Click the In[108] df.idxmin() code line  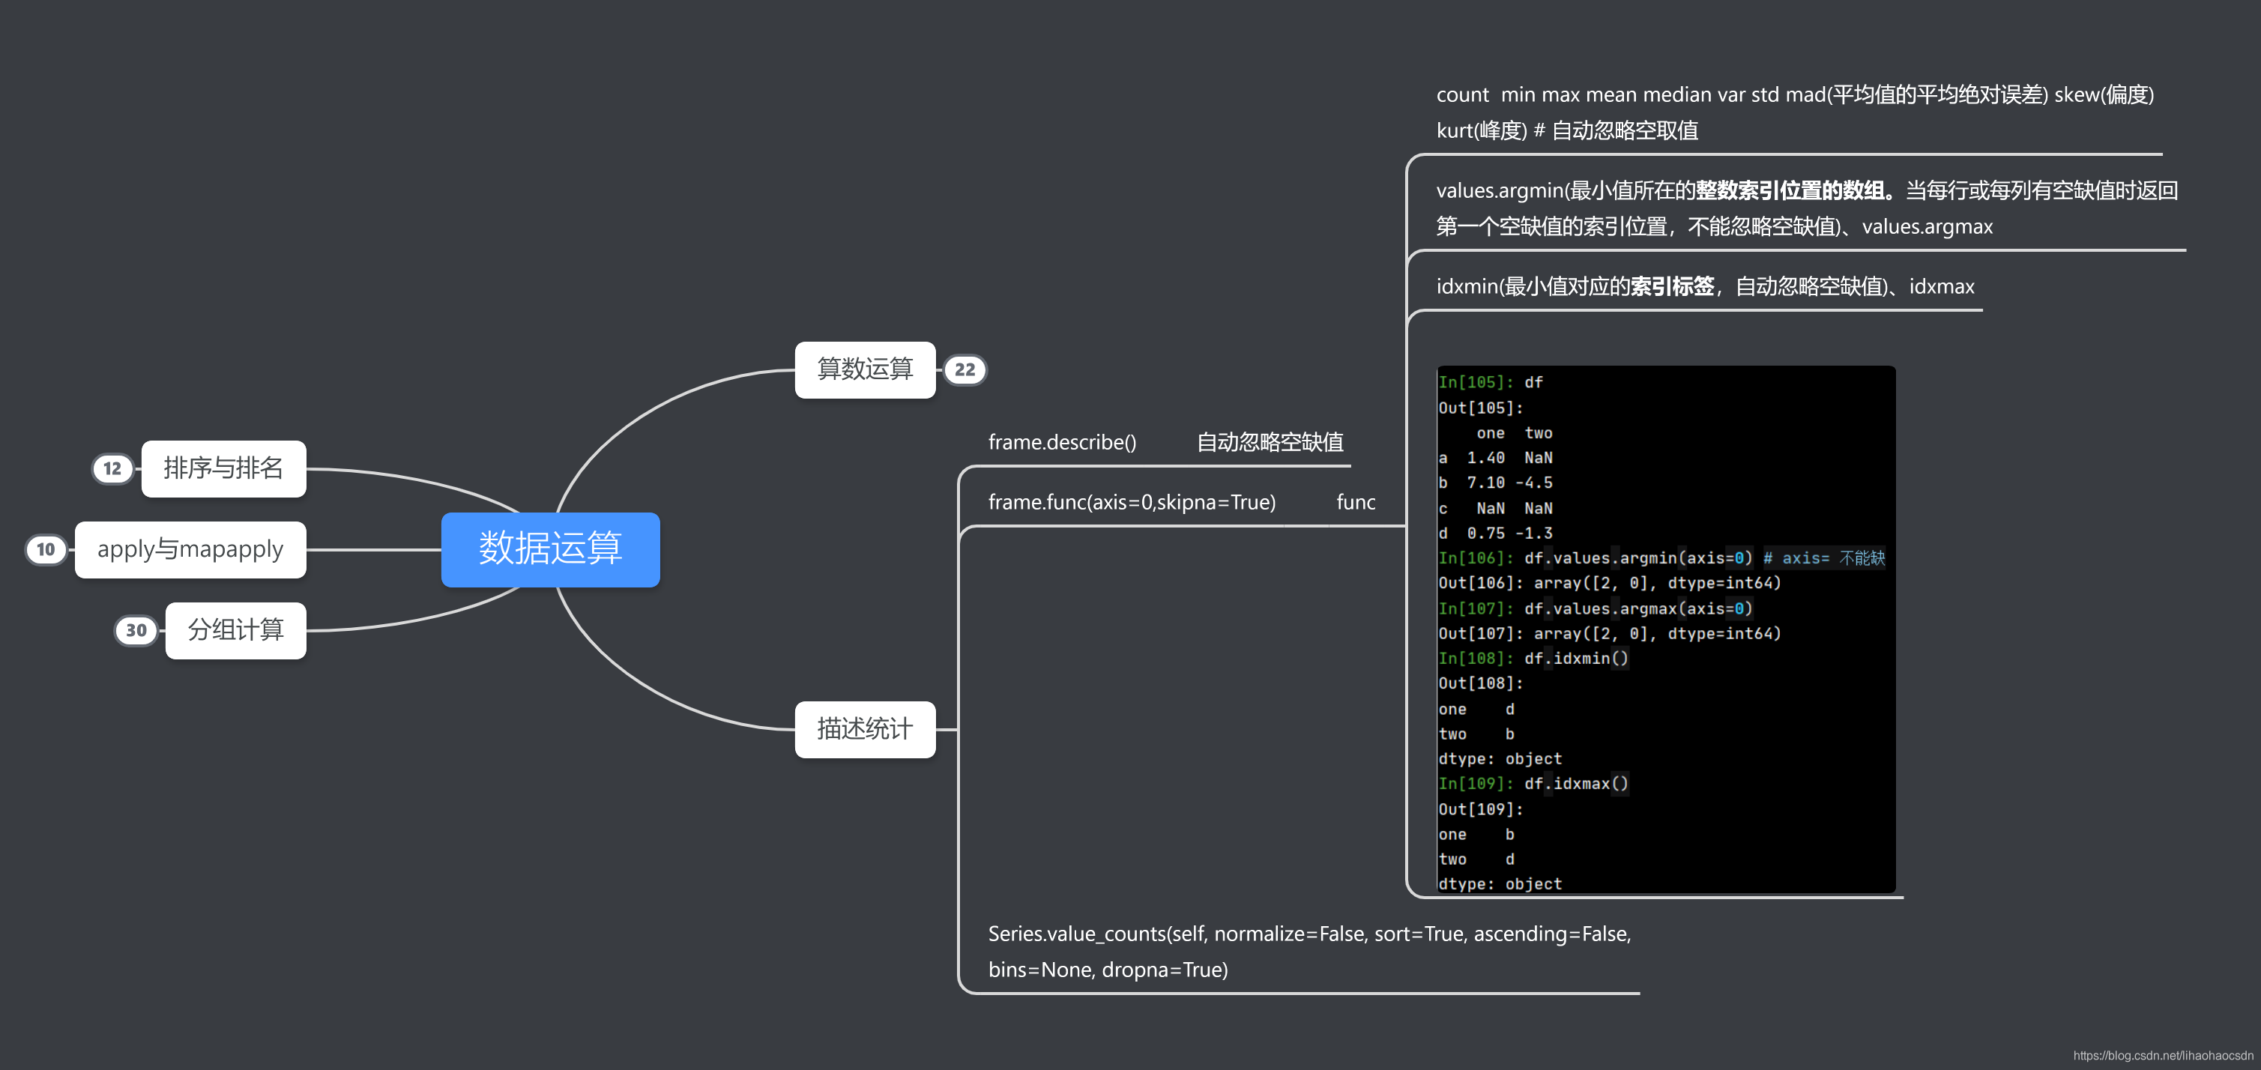click(1533, 659)
